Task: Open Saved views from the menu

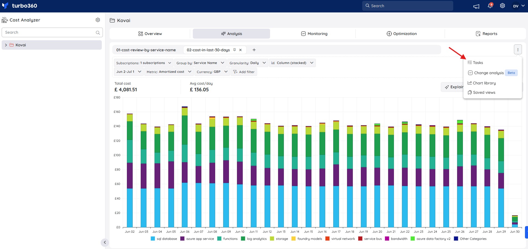Action: (x=482, y=92)
